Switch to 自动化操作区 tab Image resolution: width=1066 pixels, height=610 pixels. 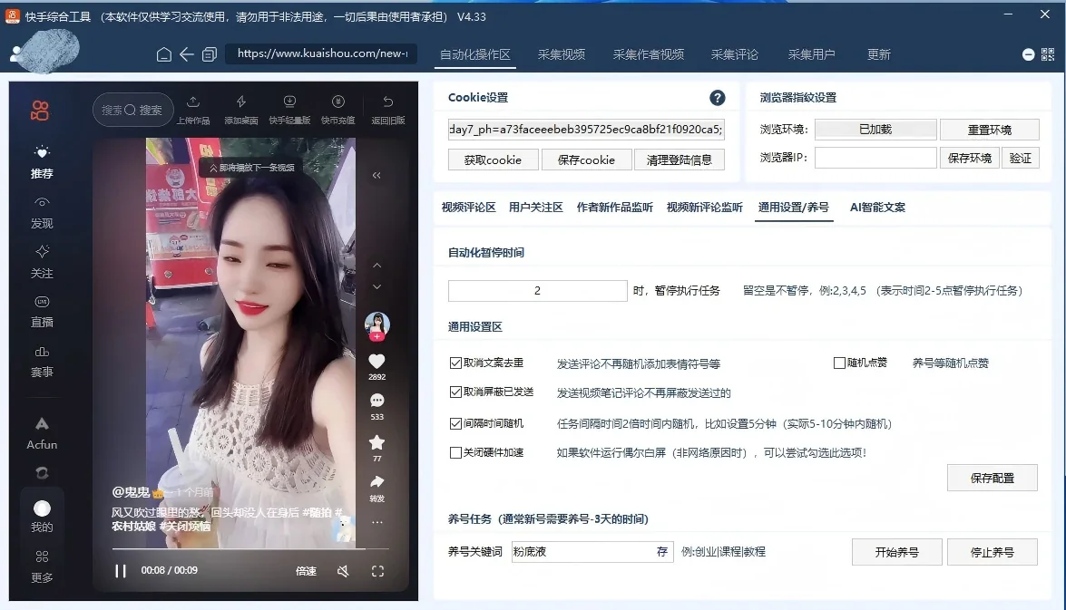[475, 54]
